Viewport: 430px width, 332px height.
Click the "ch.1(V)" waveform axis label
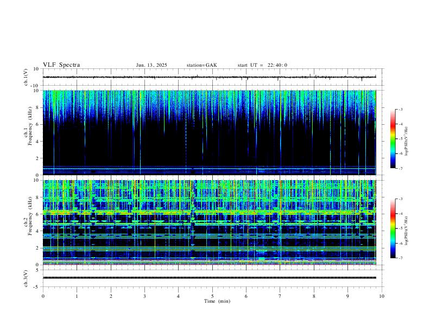(x=26, y=77)
